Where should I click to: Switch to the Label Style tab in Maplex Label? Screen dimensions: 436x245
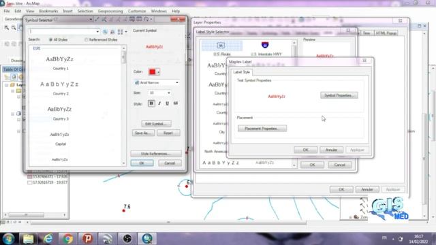tap(241, 72)
